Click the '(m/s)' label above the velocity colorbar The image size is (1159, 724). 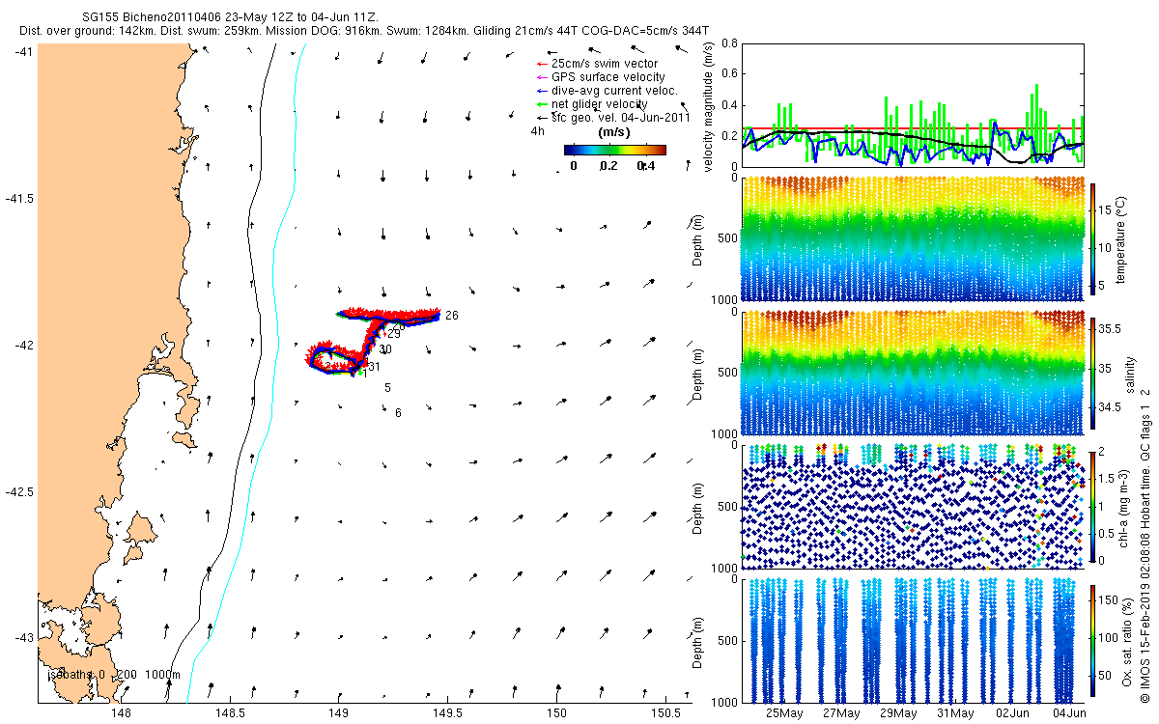coord(615,132)
